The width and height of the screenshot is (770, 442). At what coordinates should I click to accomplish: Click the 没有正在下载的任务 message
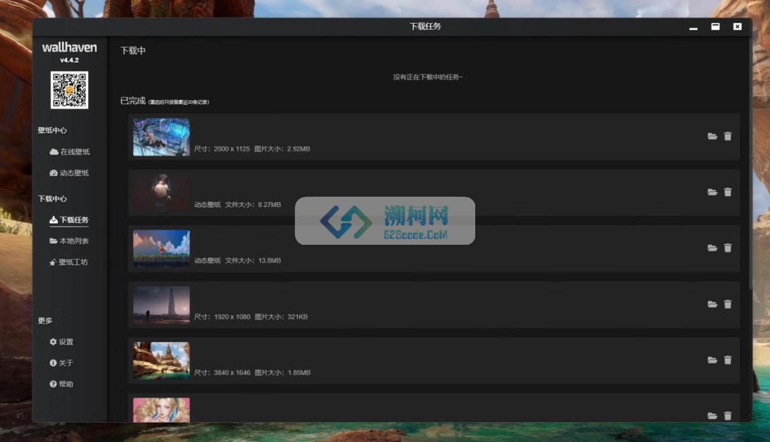tap(428, 78)
